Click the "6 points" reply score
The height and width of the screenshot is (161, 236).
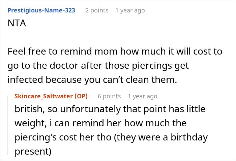(109, 96)
